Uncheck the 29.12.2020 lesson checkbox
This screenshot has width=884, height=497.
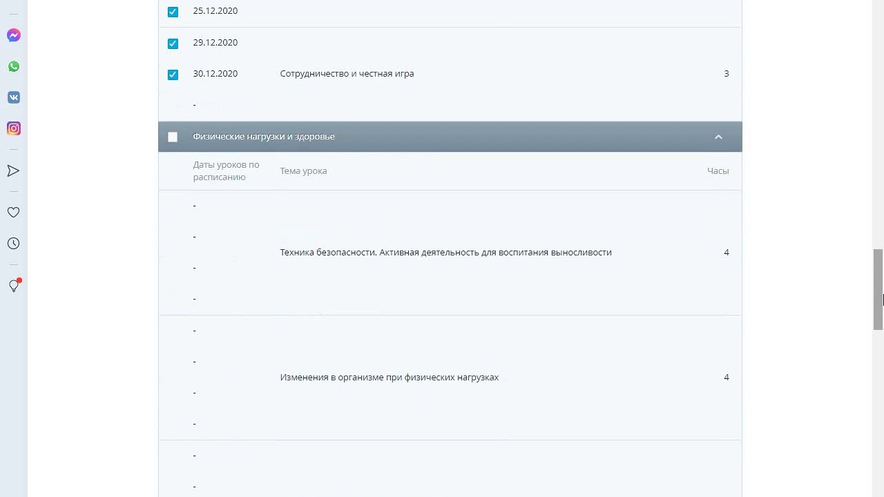[173, 43]
